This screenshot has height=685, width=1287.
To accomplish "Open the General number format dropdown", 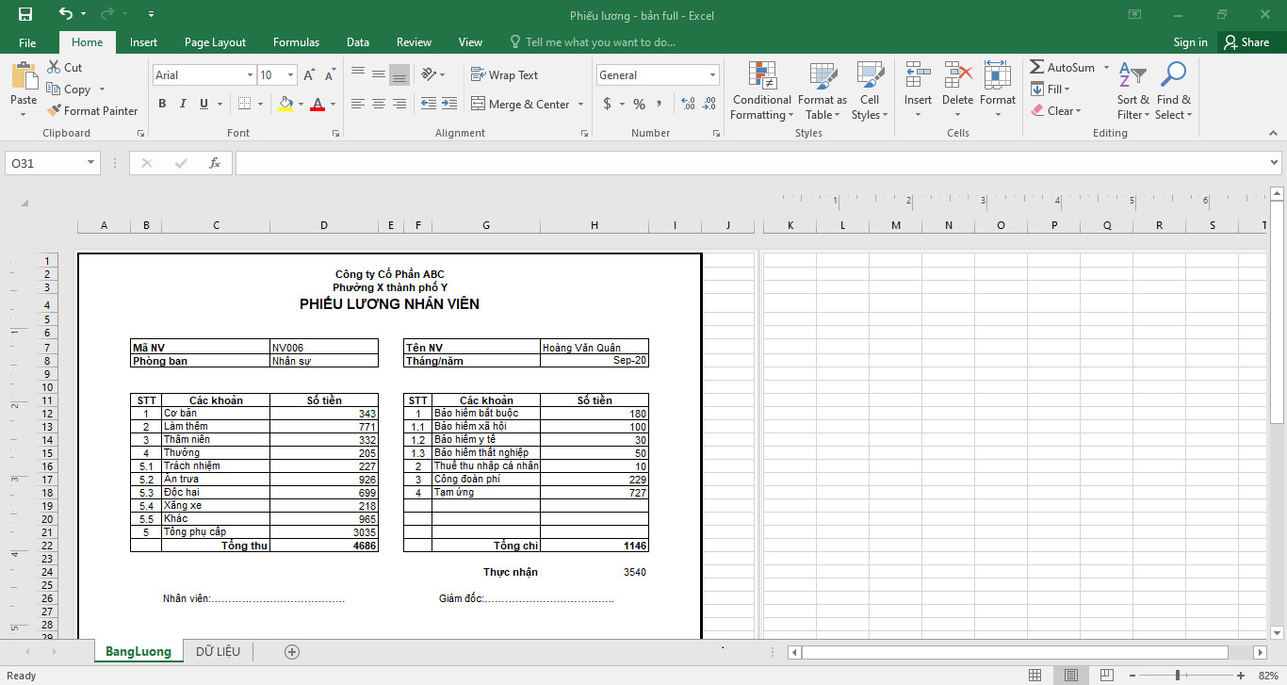I will pyautogui.click(x=712, y=75).
